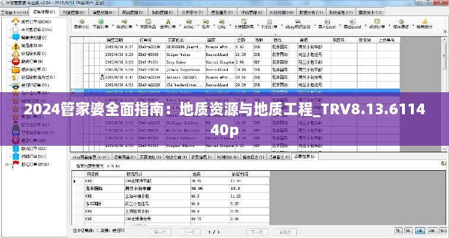This screenshot has width=449, height=238.
Task: Click the 上一页 previous page button
Action: click(189, 232)
